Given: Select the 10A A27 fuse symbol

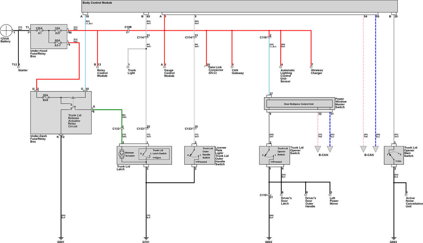Looking at the screenshot, I should (x=57, y=31).
